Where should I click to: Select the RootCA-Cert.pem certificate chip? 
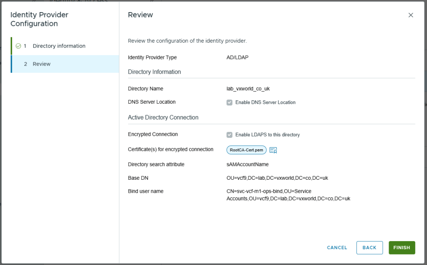[246, 150]
